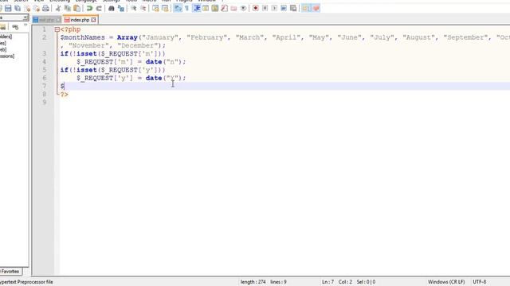Select the 'olders]' entry in left panel

6,37
